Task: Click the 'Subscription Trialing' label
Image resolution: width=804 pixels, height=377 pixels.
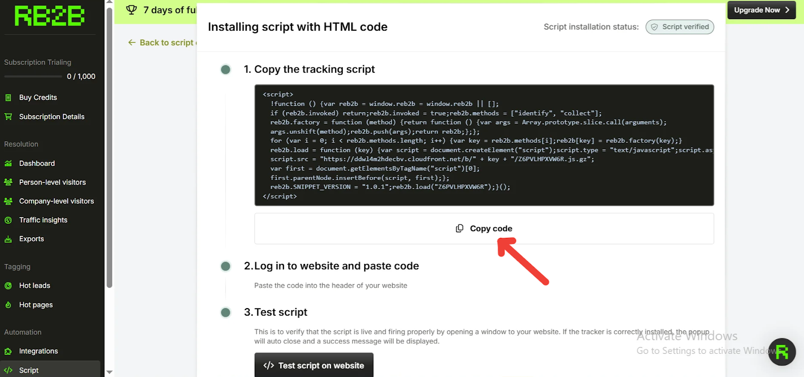Action: [38, 62]
